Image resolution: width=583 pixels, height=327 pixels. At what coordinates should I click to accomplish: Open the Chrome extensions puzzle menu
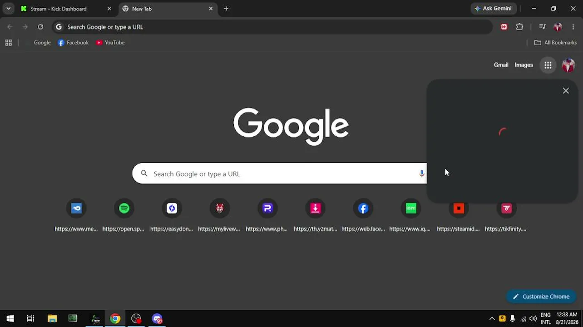(x=520, y=27)
